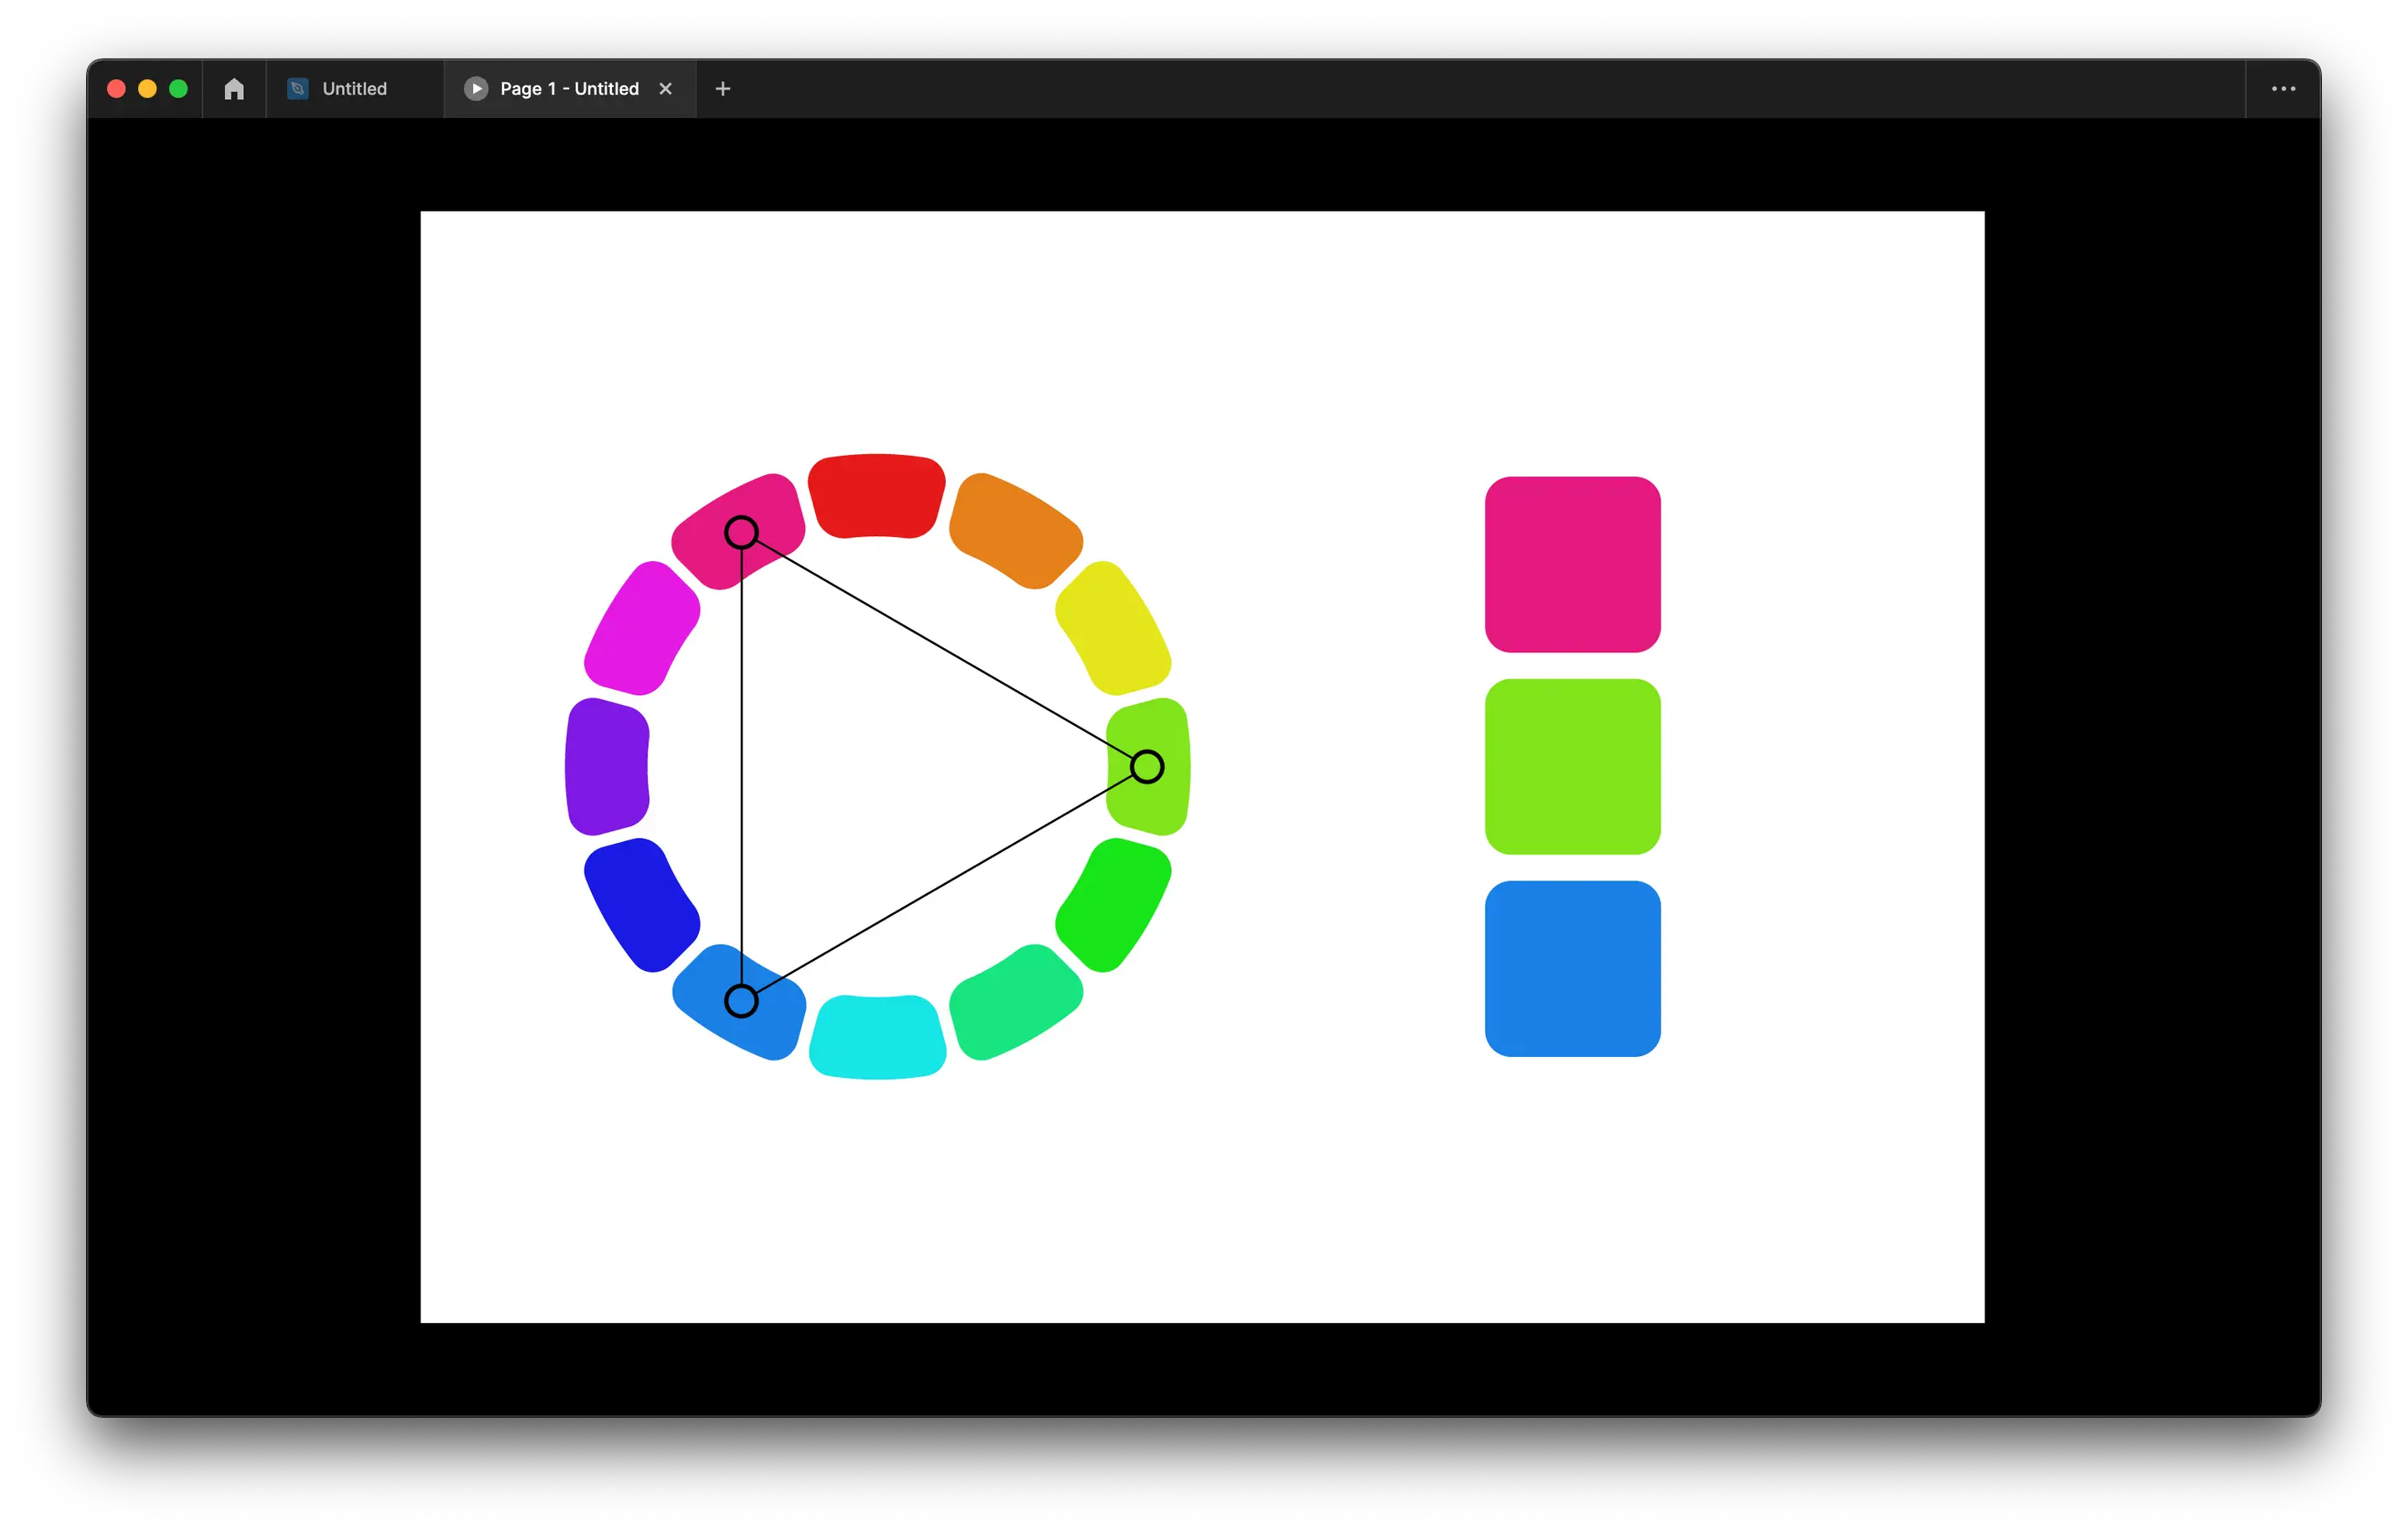The height and width of the screenshot is (1532, 2408).
Task: Select the magenta wheel segment
Action: tap(641, 629)
